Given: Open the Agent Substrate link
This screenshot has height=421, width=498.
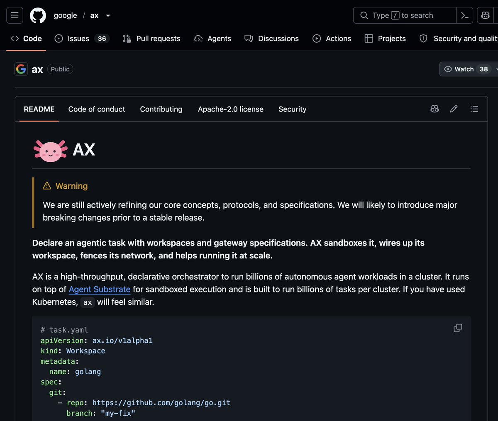Looking at the screenshot, I should [x=100, y=289].
